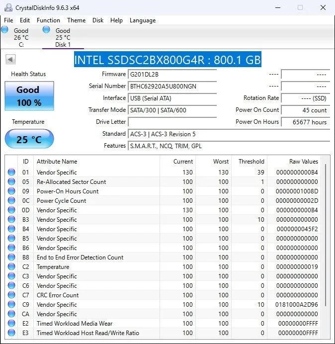Viewport: 335px width, 344px height.
Task: Click the Threshold column header
Action: 249,162
